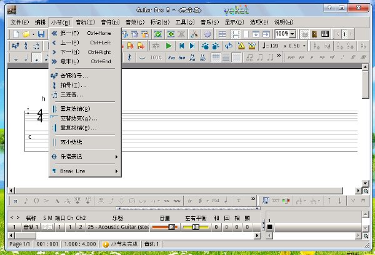Create a new file with the blank page icon
The height and width of the screenshot is (255, 375).
point(16,34)
